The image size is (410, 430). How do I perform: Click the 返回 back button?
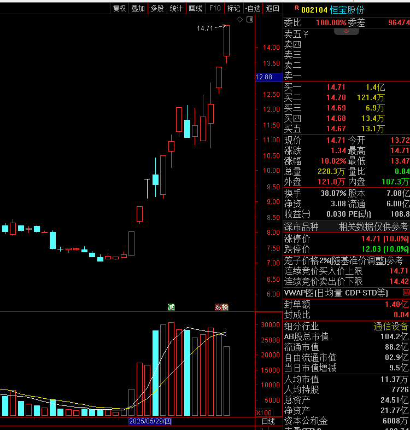point(272,9)
